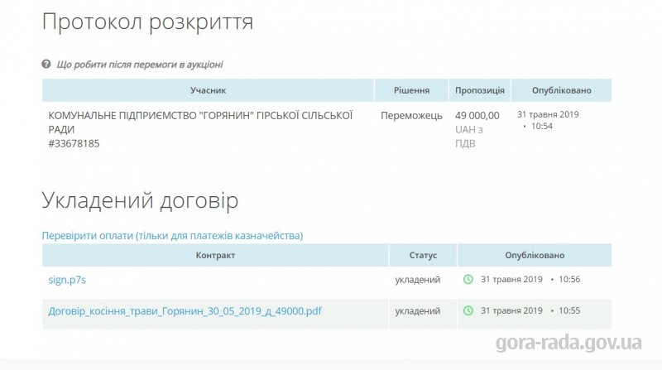This screenshot has height=370, width=662.
Task: Click the 10:55 publication timestamp
Action: click(569, 310)
